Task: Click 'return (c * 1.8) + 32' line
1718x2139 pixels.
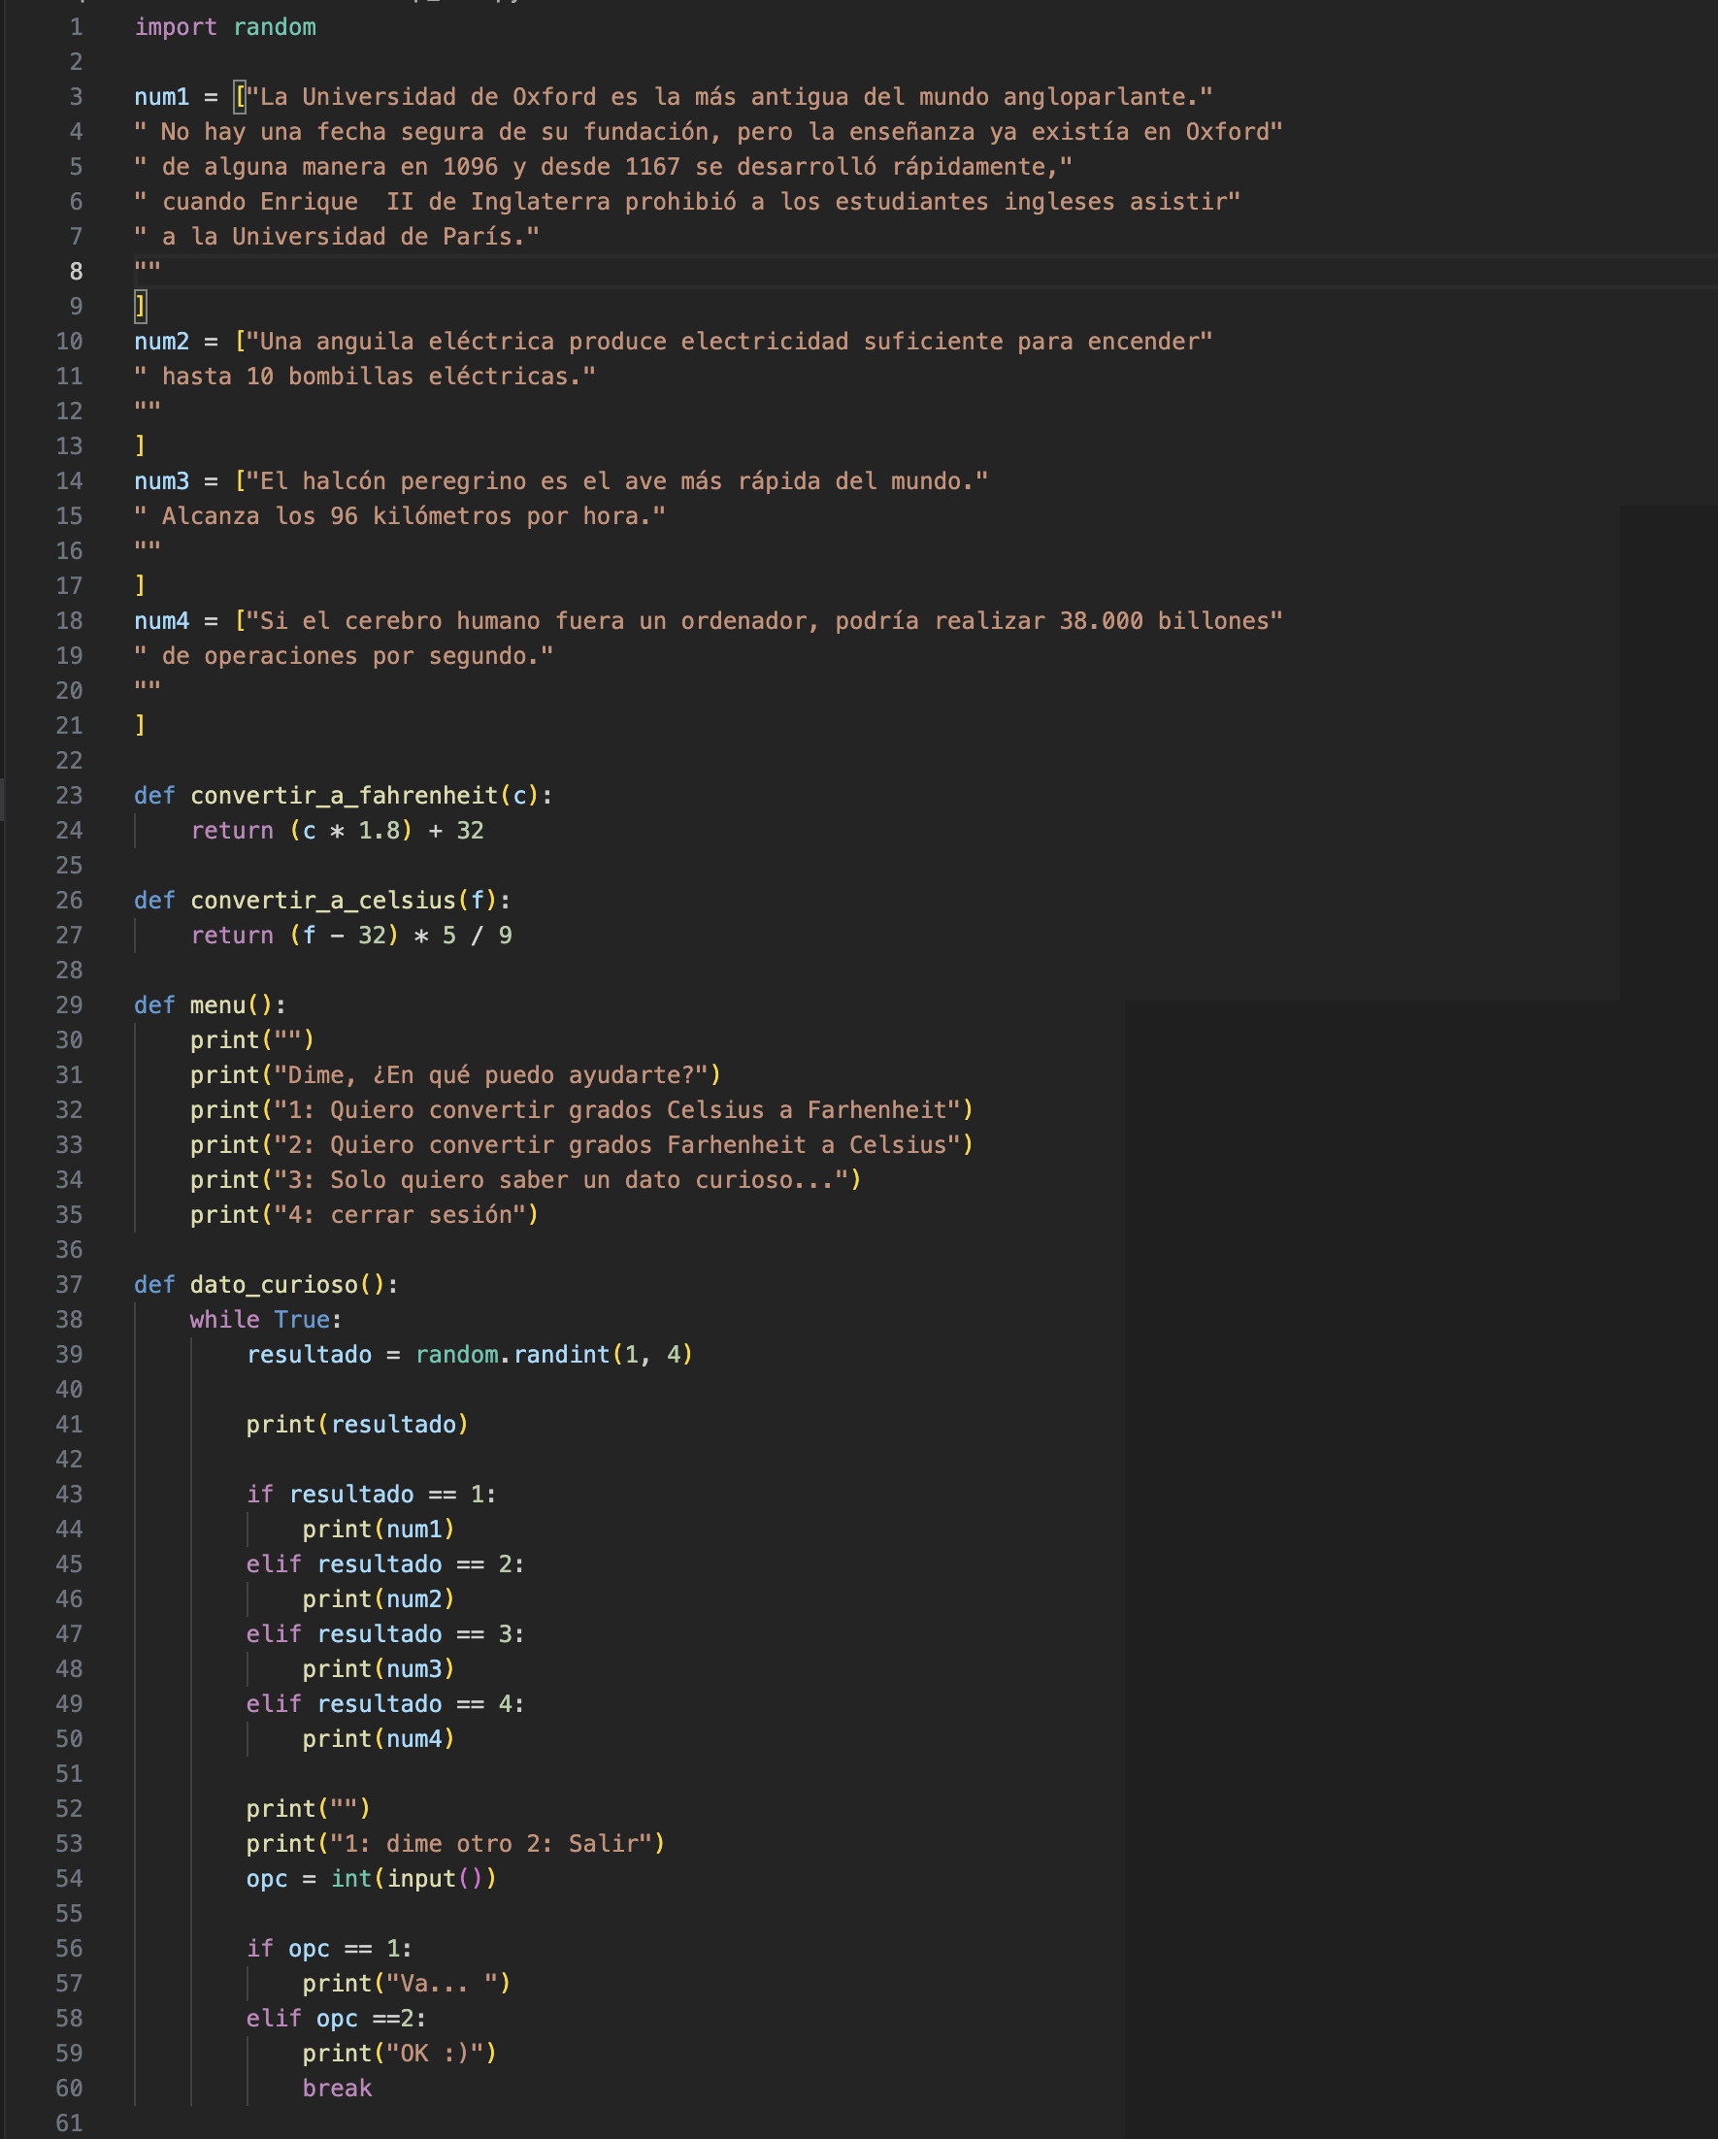Action: (x=338, y=831)
